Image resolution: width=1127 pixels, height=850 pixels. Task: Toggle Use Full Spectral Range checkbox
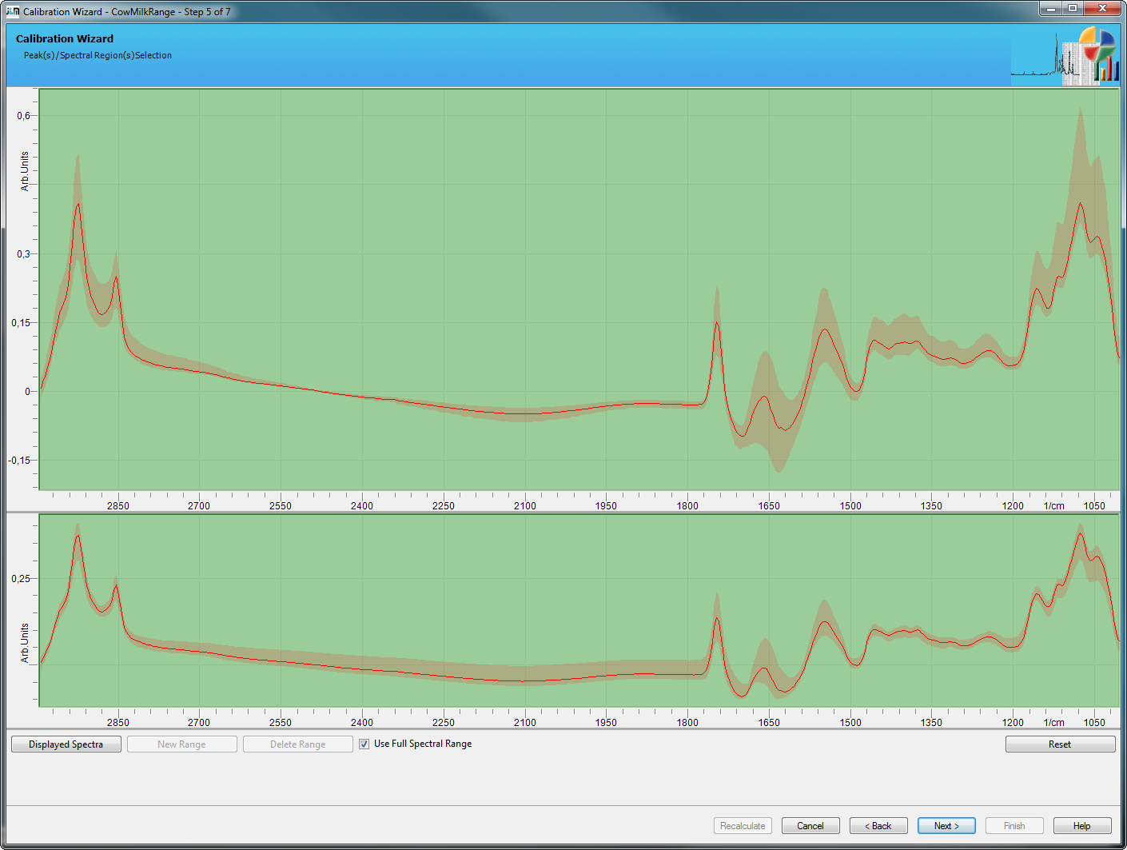[364, 744]
